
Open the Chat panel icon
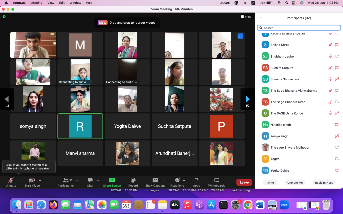(x=90, y=180)
